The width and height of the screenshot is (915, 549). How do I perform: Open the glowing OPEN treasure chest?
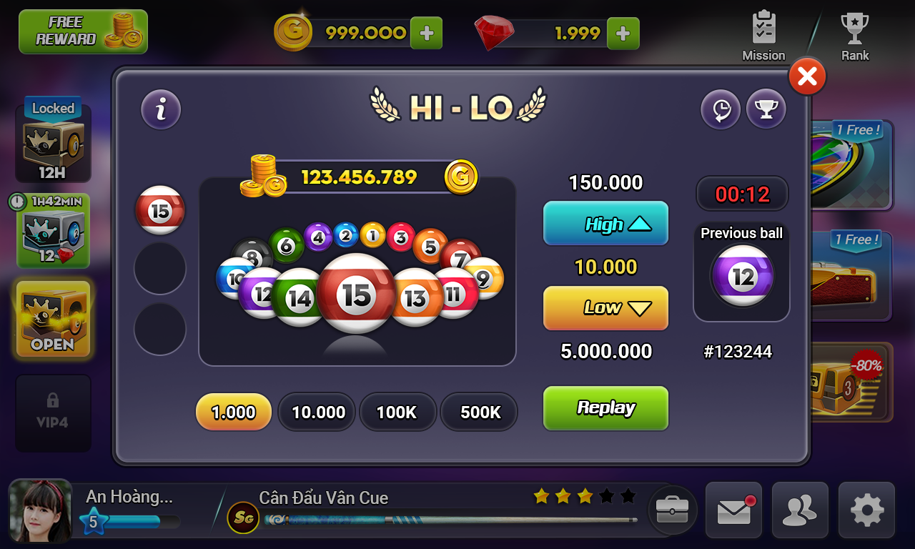pos(53,319)
